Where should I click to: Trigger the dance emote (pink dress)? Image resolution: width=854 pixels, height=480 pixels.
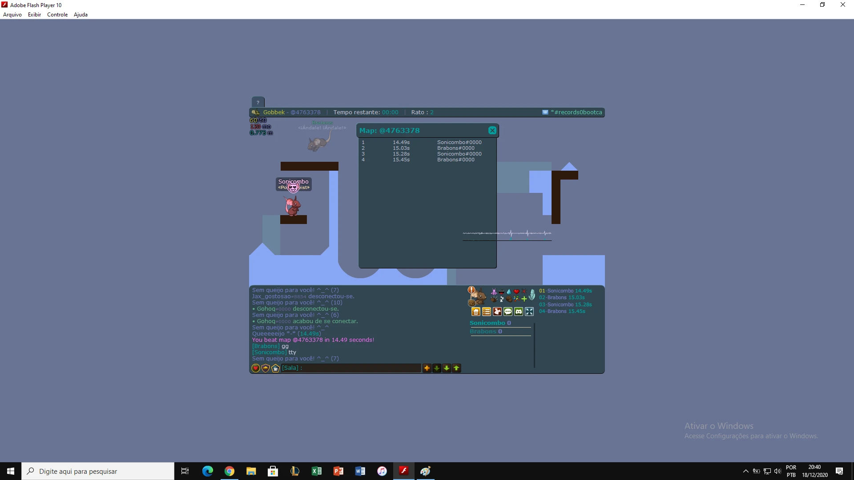tap(494, 292)
